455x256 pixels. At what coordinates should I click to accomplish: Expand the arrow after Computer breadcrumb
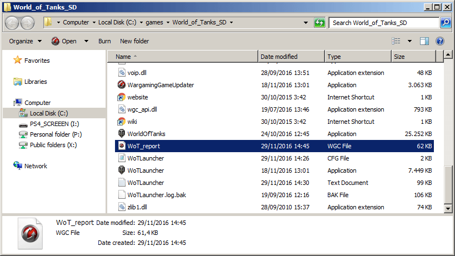pos(94,23)
